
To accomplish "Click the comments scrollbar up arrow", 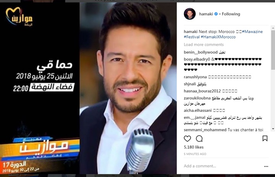I will (x=273, y=28).
